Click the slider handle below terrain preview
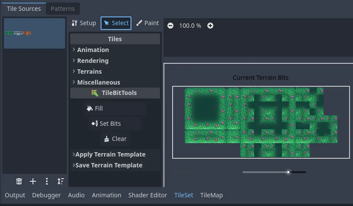 [288, 172]
